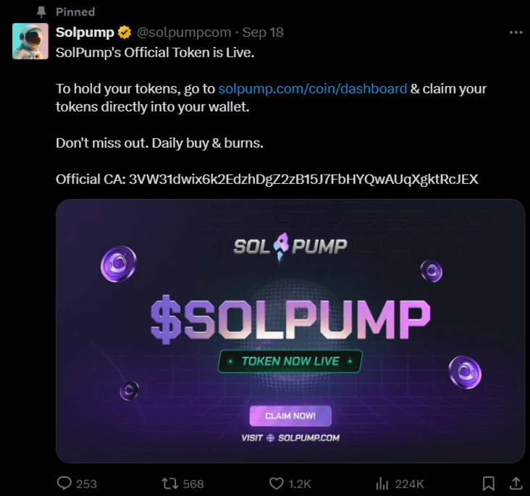Open the solpump.com/coin/dashboard link

(x=312, y=89)
